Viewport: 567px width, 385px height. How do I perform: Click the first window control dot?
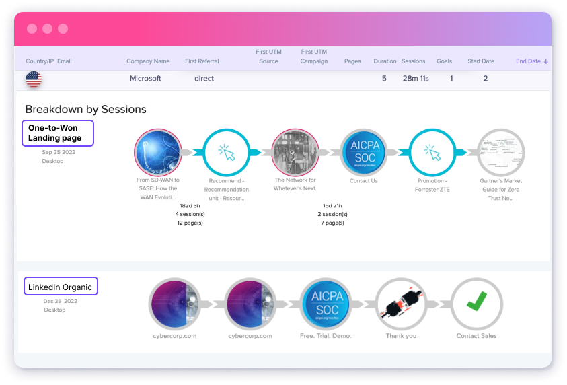[x=32, y=28]
